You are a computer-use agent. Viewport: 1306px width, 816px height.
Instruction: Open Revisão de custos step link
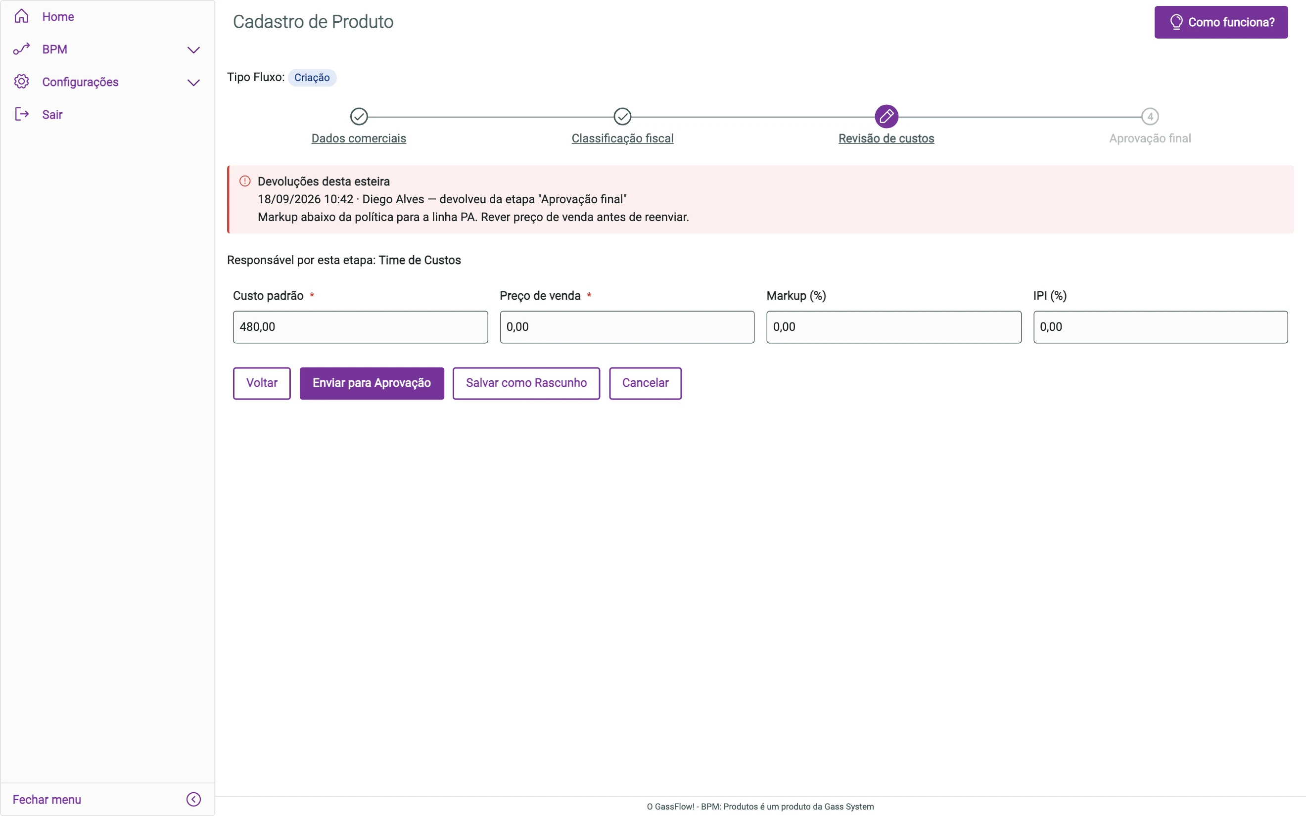tap(886, 138)
